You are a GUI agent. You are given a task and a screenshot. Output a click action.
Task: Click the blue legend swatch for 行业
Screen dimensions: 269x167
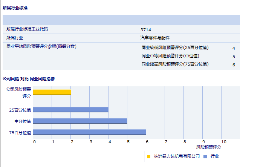coord(205,156)
